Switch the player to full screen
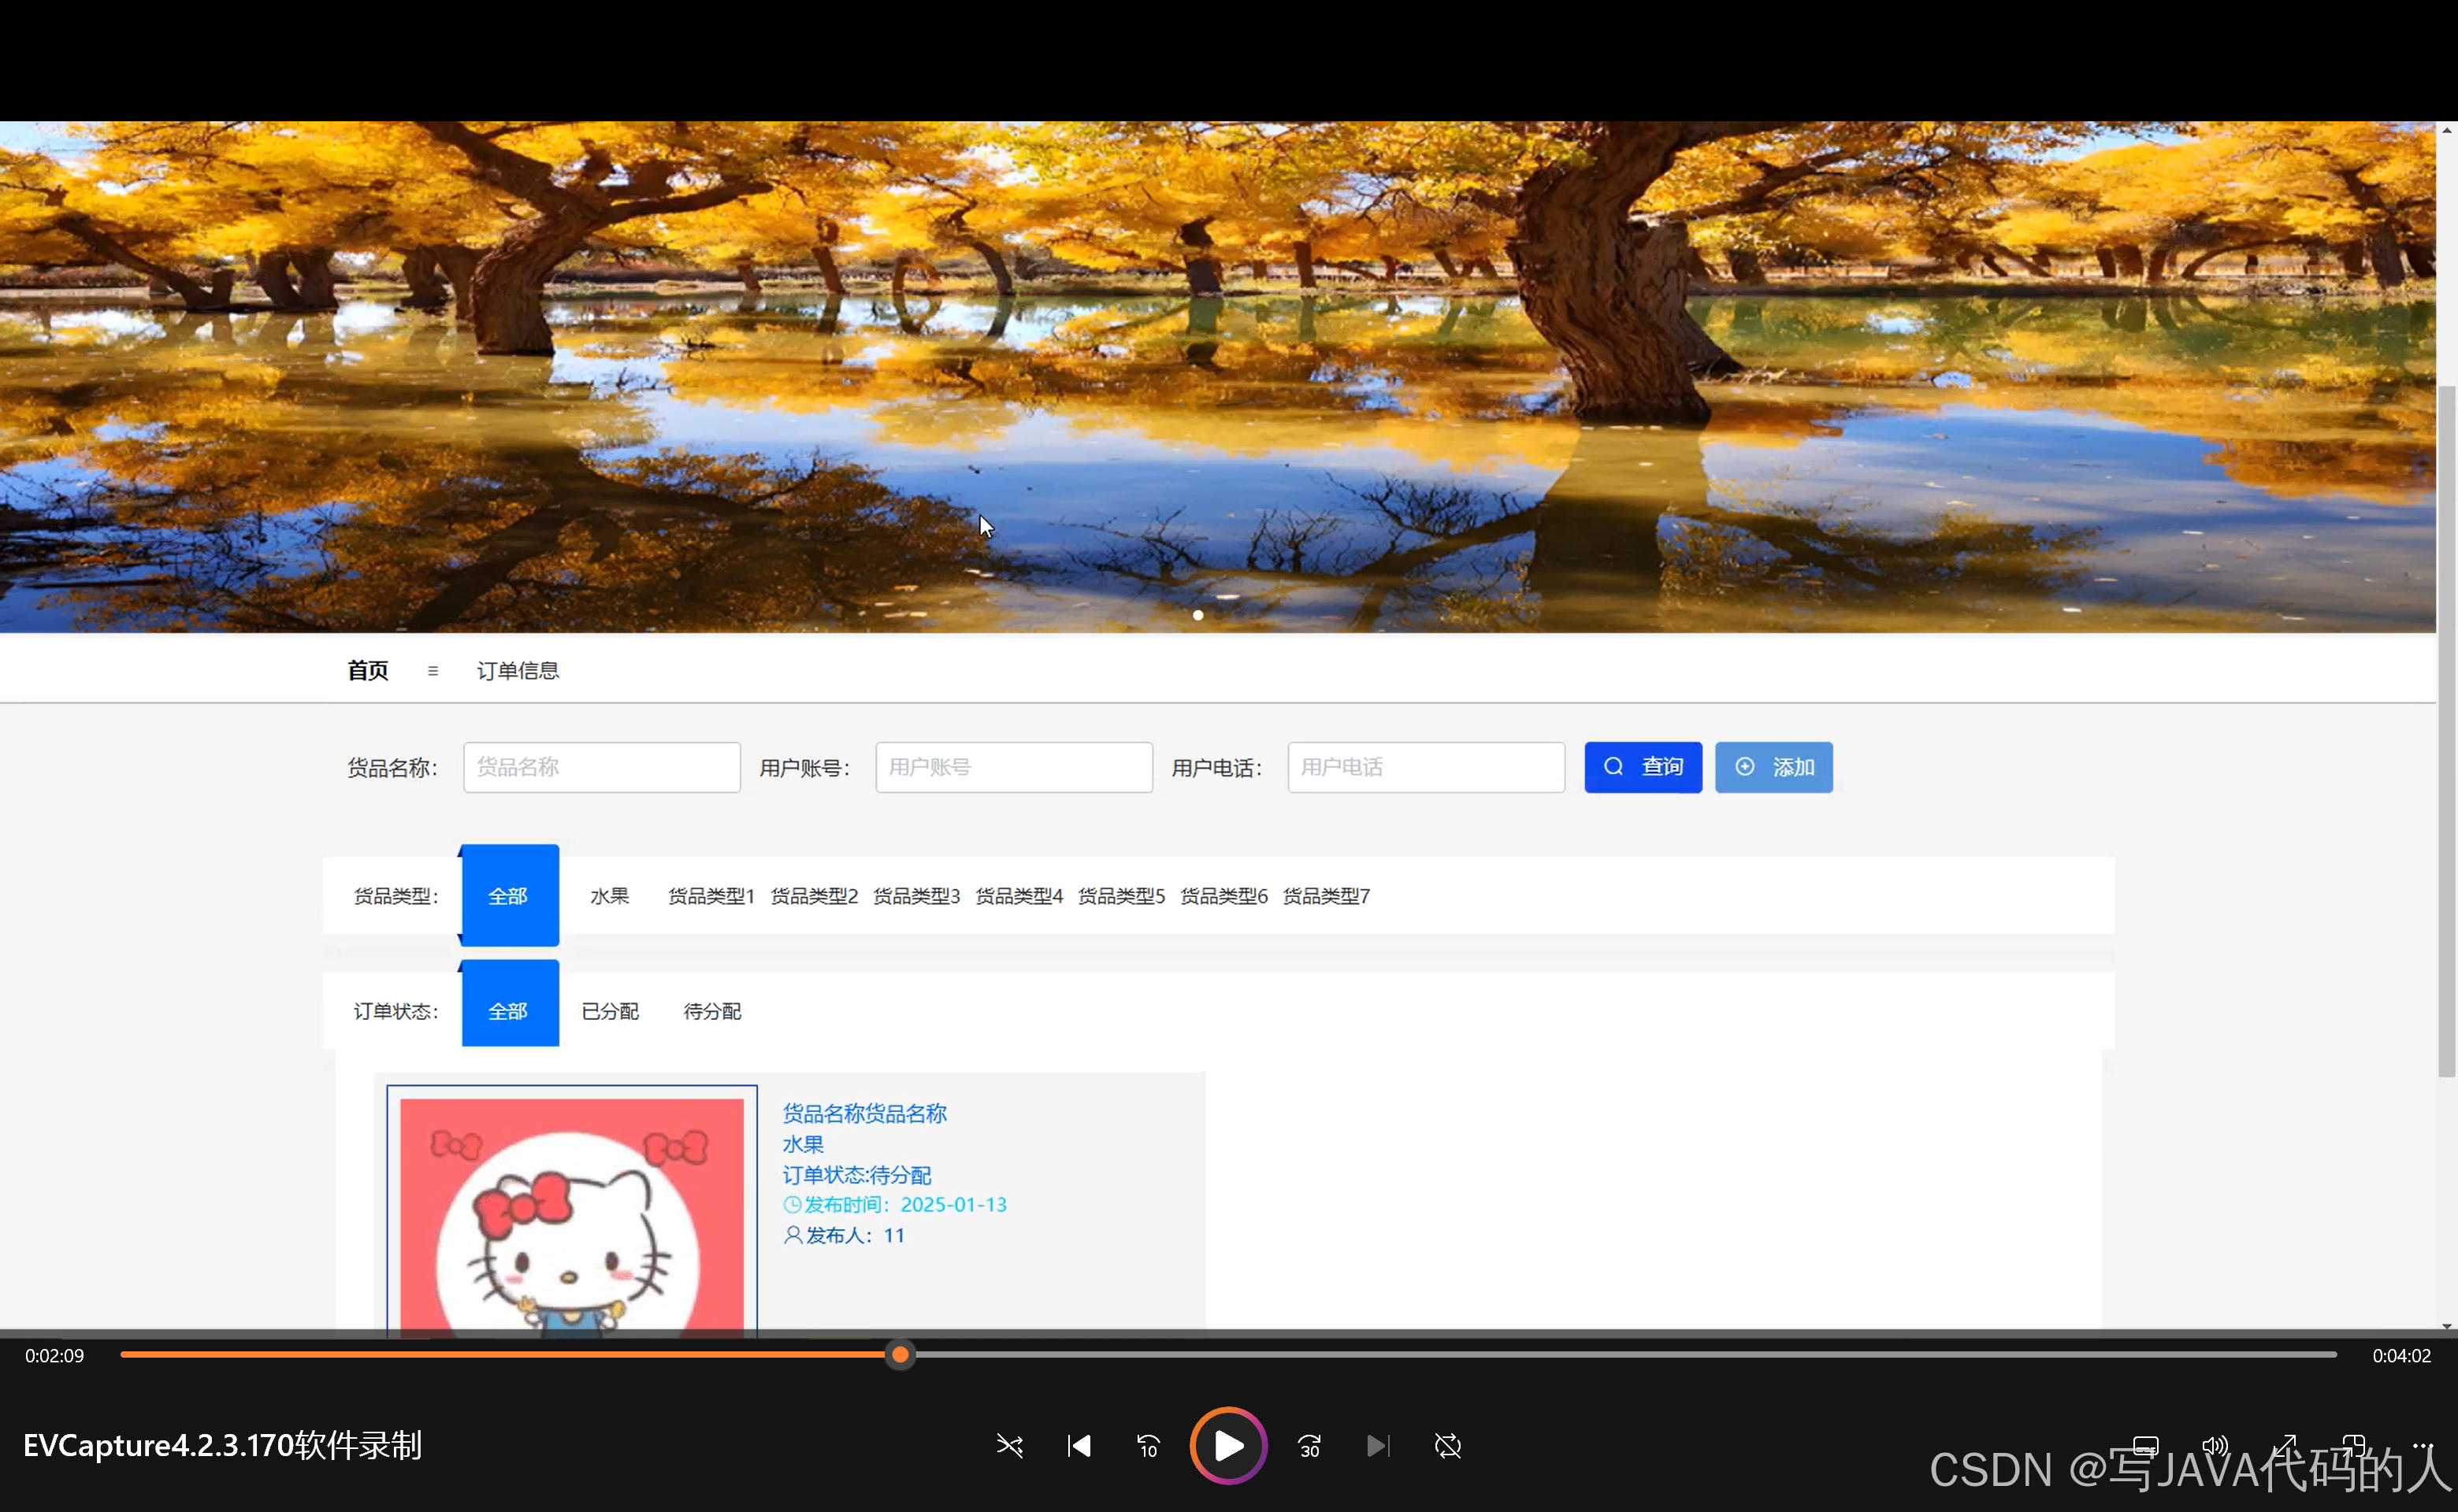 tap(2285, 1446)
